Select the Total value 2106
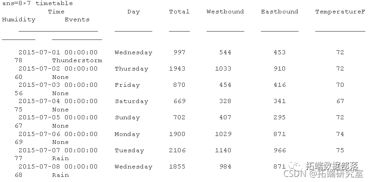Viewport: 370px width, 182px height. pos(177,150)
